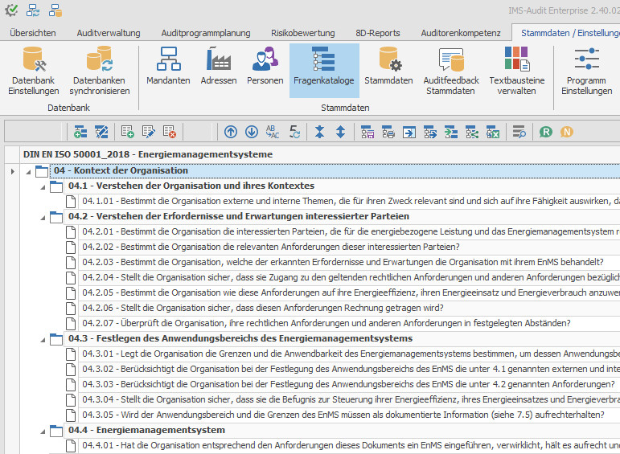Open Textbausteine verwalten

pos(517,71)
